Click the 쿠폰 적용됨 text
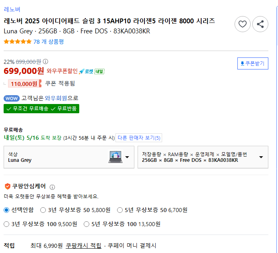Viewport: 278px width, 253px height. 60,84
